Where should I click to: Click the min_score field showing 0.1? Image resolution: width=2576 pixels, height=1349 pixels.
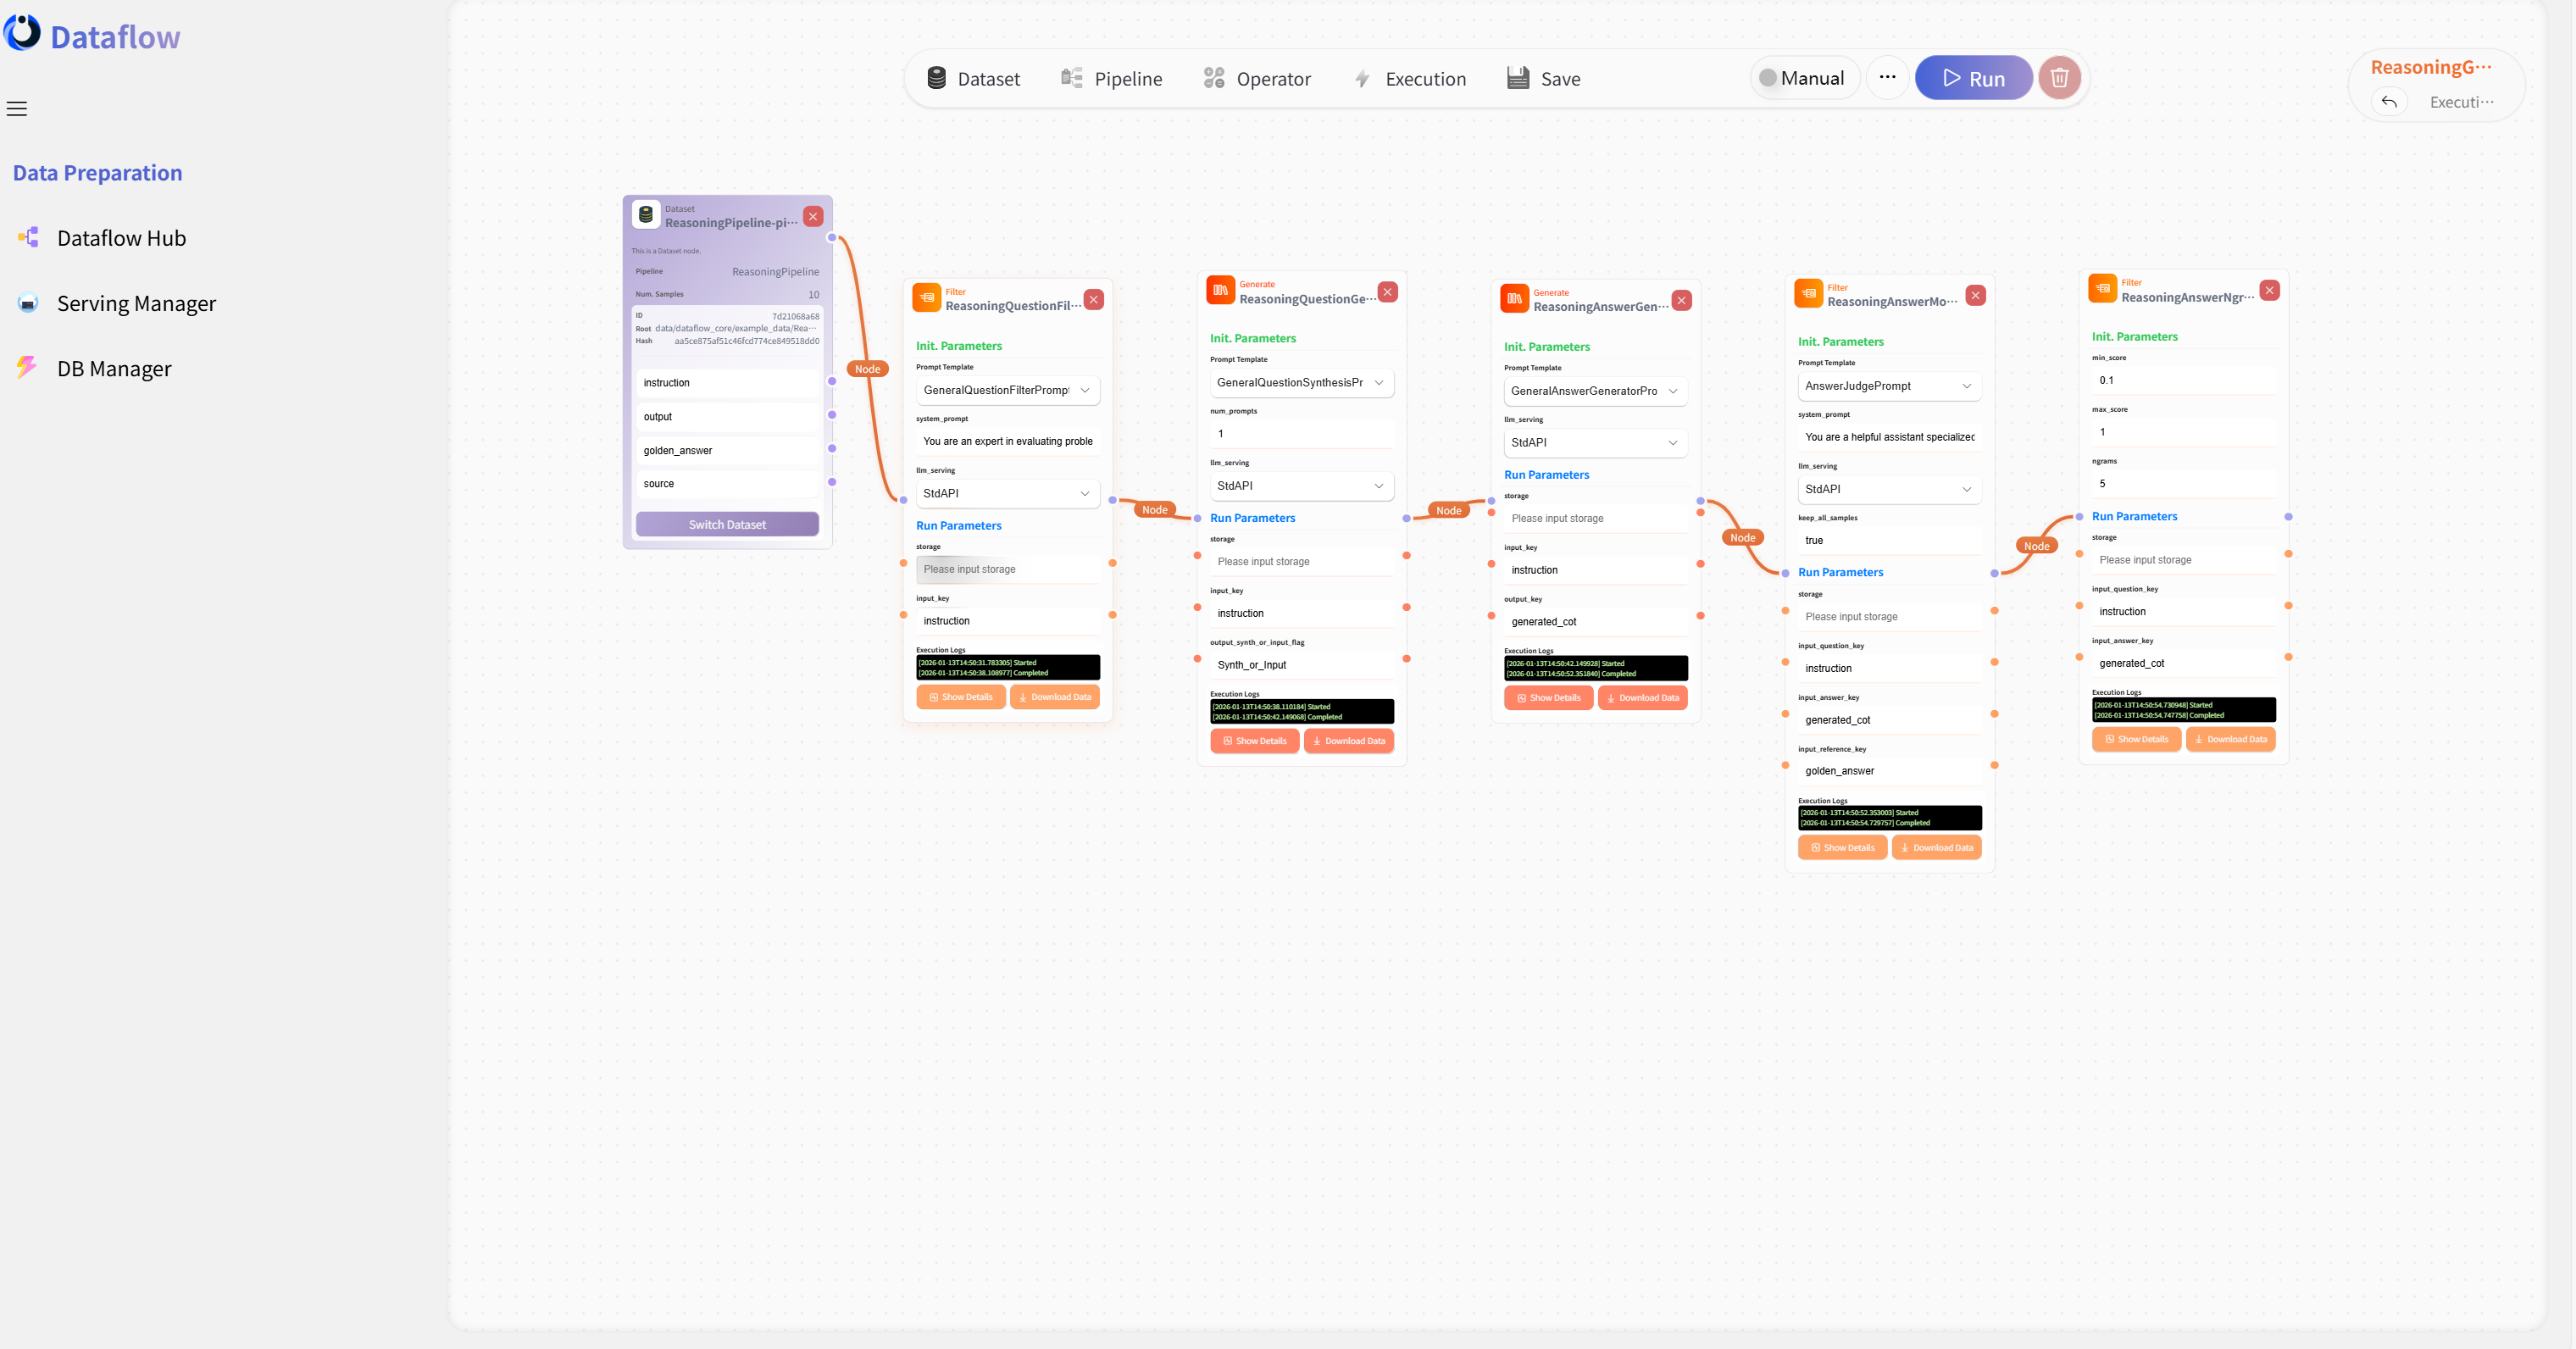coord(2183,380)
